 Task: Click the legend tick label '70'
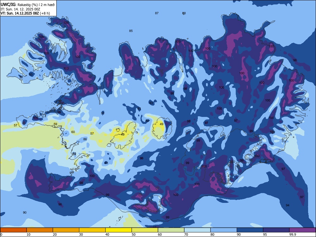tap(186, 234)
